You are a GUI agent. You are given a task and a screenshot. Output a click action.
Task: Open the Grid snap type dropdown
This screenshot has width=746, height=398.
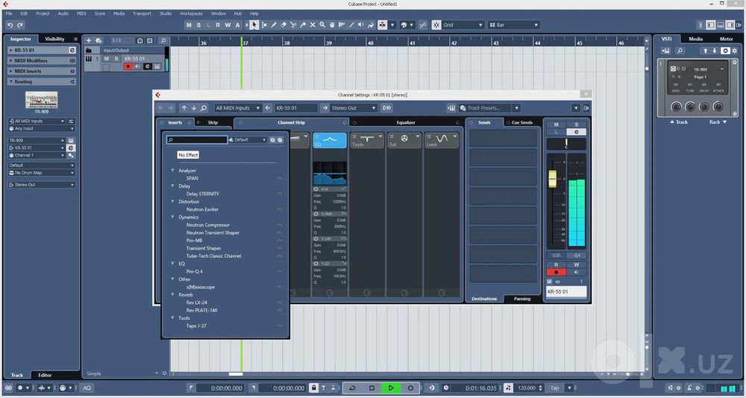463,25
